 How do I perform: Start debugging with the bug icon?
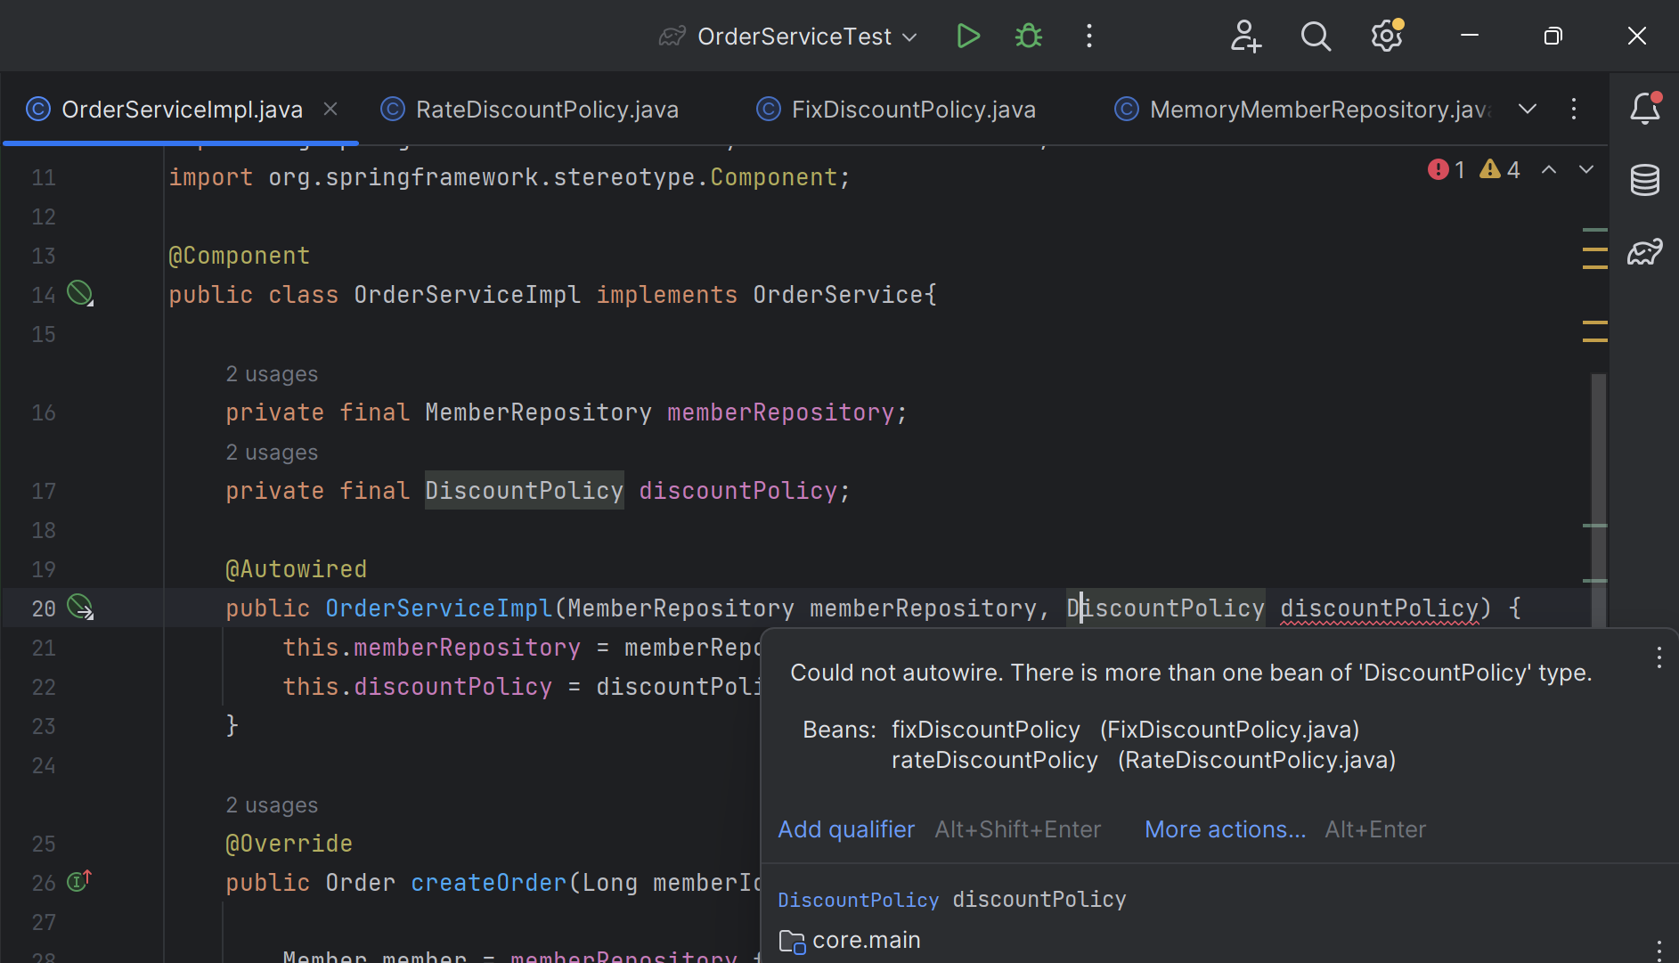coord(1029,37)
